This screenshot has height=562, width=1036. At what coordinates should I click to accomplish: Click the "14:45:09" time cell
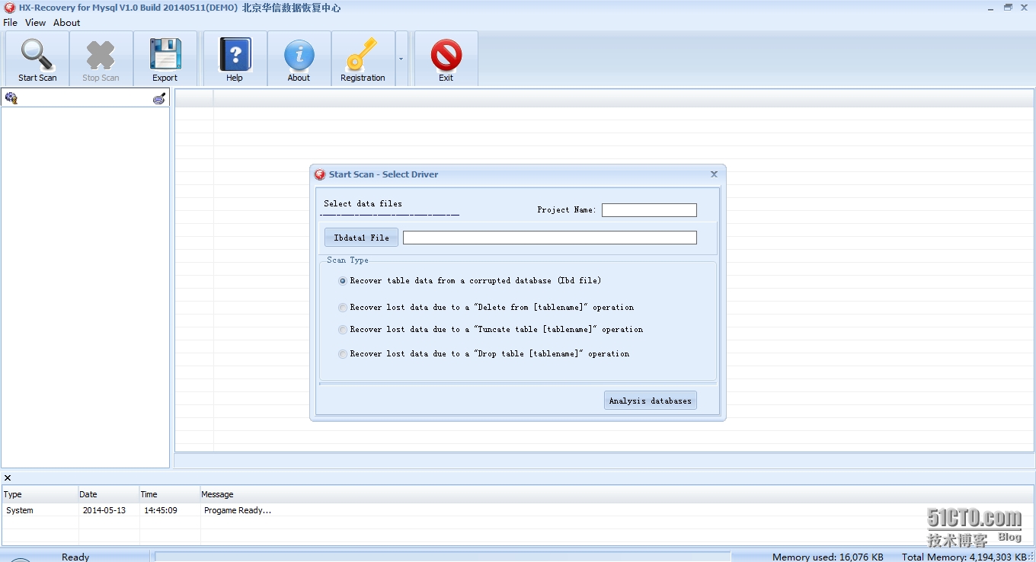(161, 510)
